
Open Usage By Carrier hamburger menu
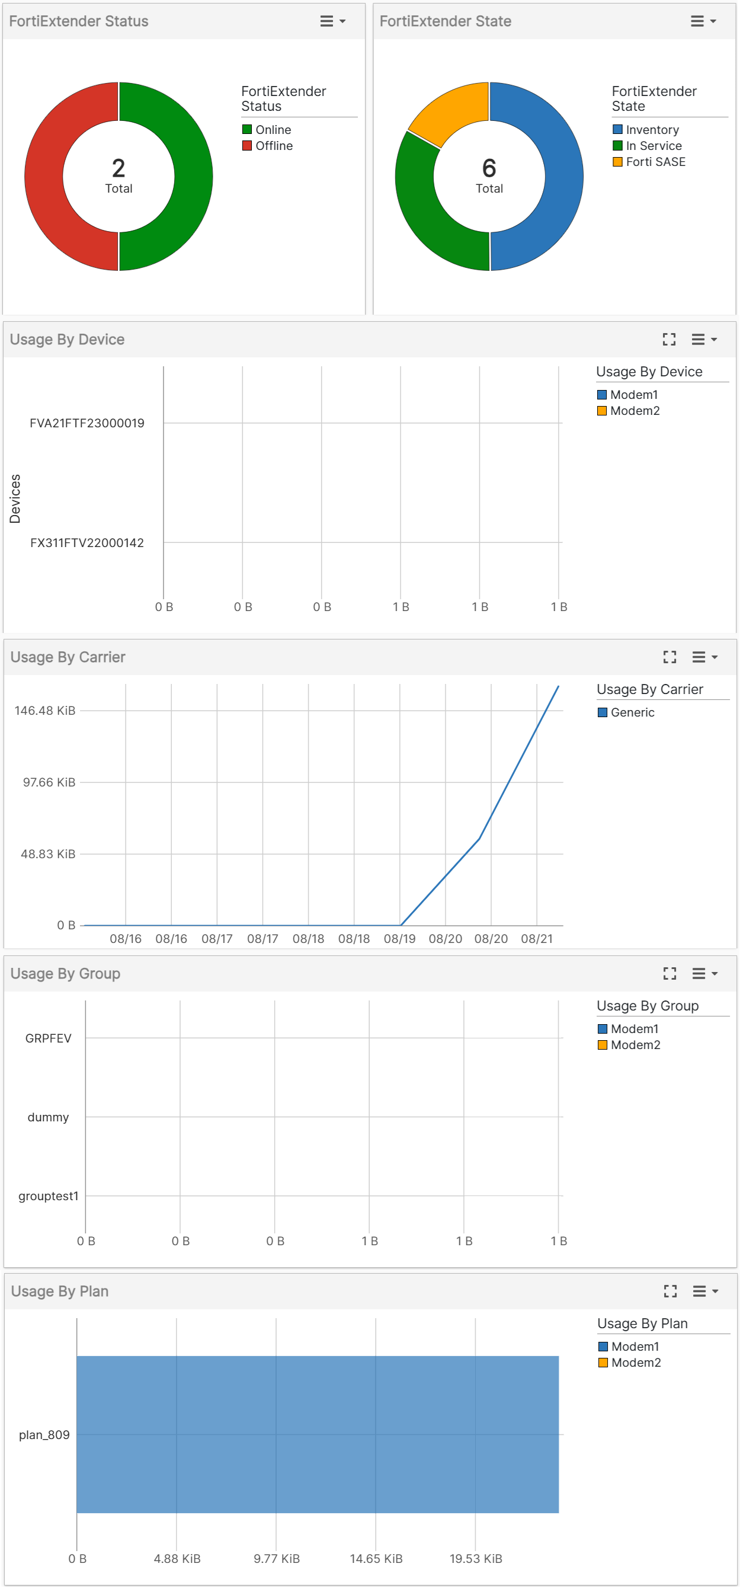pos(704,657)
